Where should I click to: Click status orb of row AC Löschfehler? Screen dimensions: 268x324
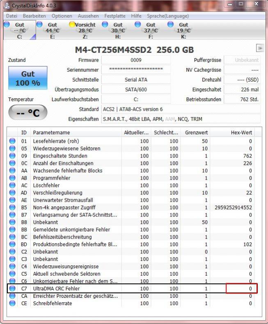tap(12, 185)
